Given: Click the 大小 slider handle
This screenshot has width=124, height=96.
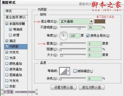Looking at the screenshot, I should click(61, 55).
